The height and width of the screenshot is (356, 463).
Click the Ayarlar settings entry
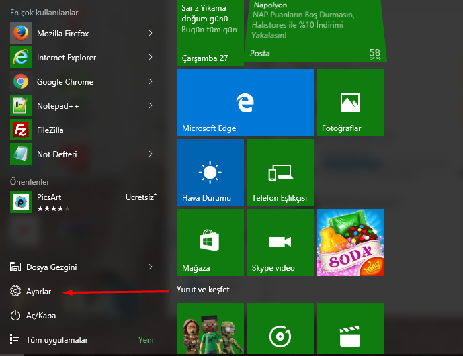[38, 292]
